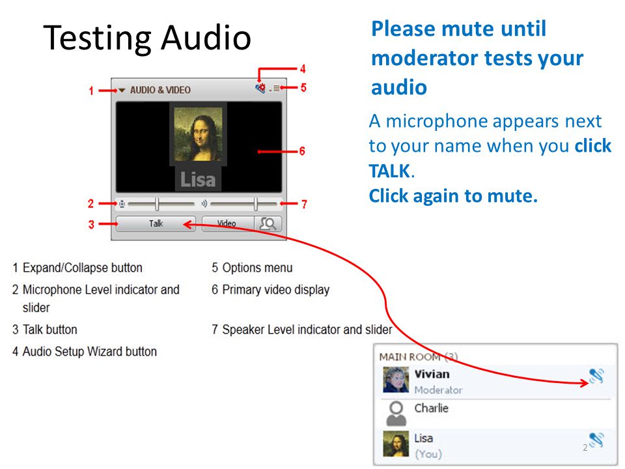Click the speaker level icon
Screen dimensions: 625x469
[204, 204]
